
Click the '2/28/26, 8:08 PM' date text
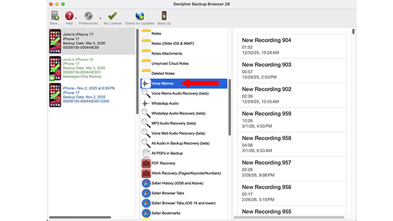coord(258,175)
